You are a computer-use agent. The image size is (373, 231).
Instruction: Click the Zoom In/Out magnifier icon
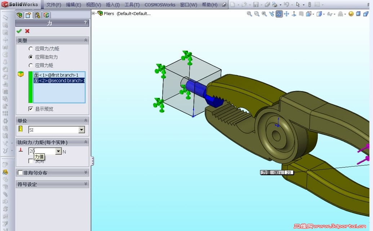264,14
